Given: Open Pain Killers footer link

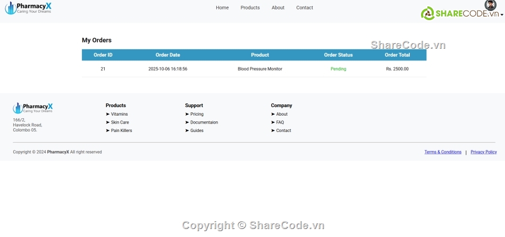Looking at the screenshot, I should pos(121,130).
